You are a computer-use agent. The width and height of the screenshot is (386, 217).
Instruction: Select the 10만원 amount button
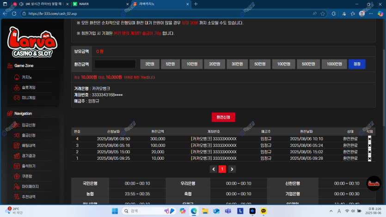(190, 64)
